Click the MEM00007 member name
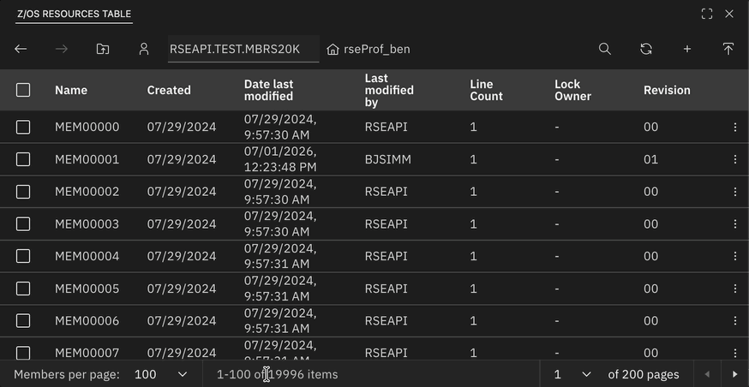This screenshot has width=749, height=387. [87, 353]
